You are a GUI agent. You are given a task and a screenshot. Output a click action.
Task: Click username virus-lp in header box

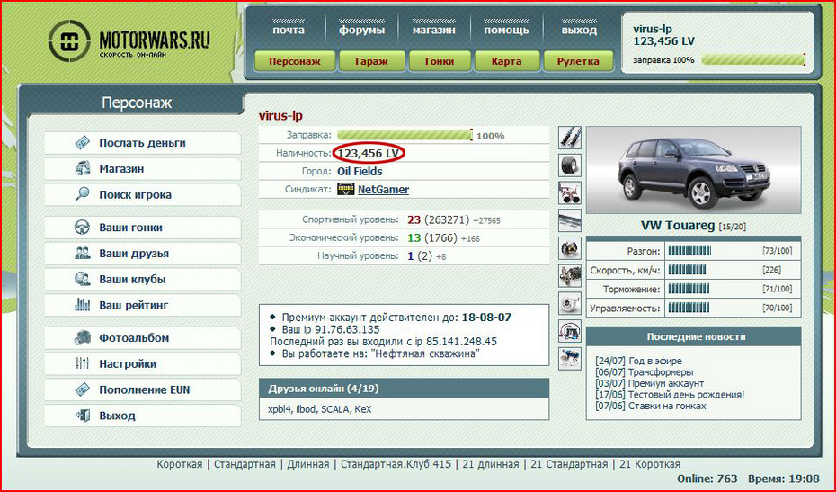653,29
